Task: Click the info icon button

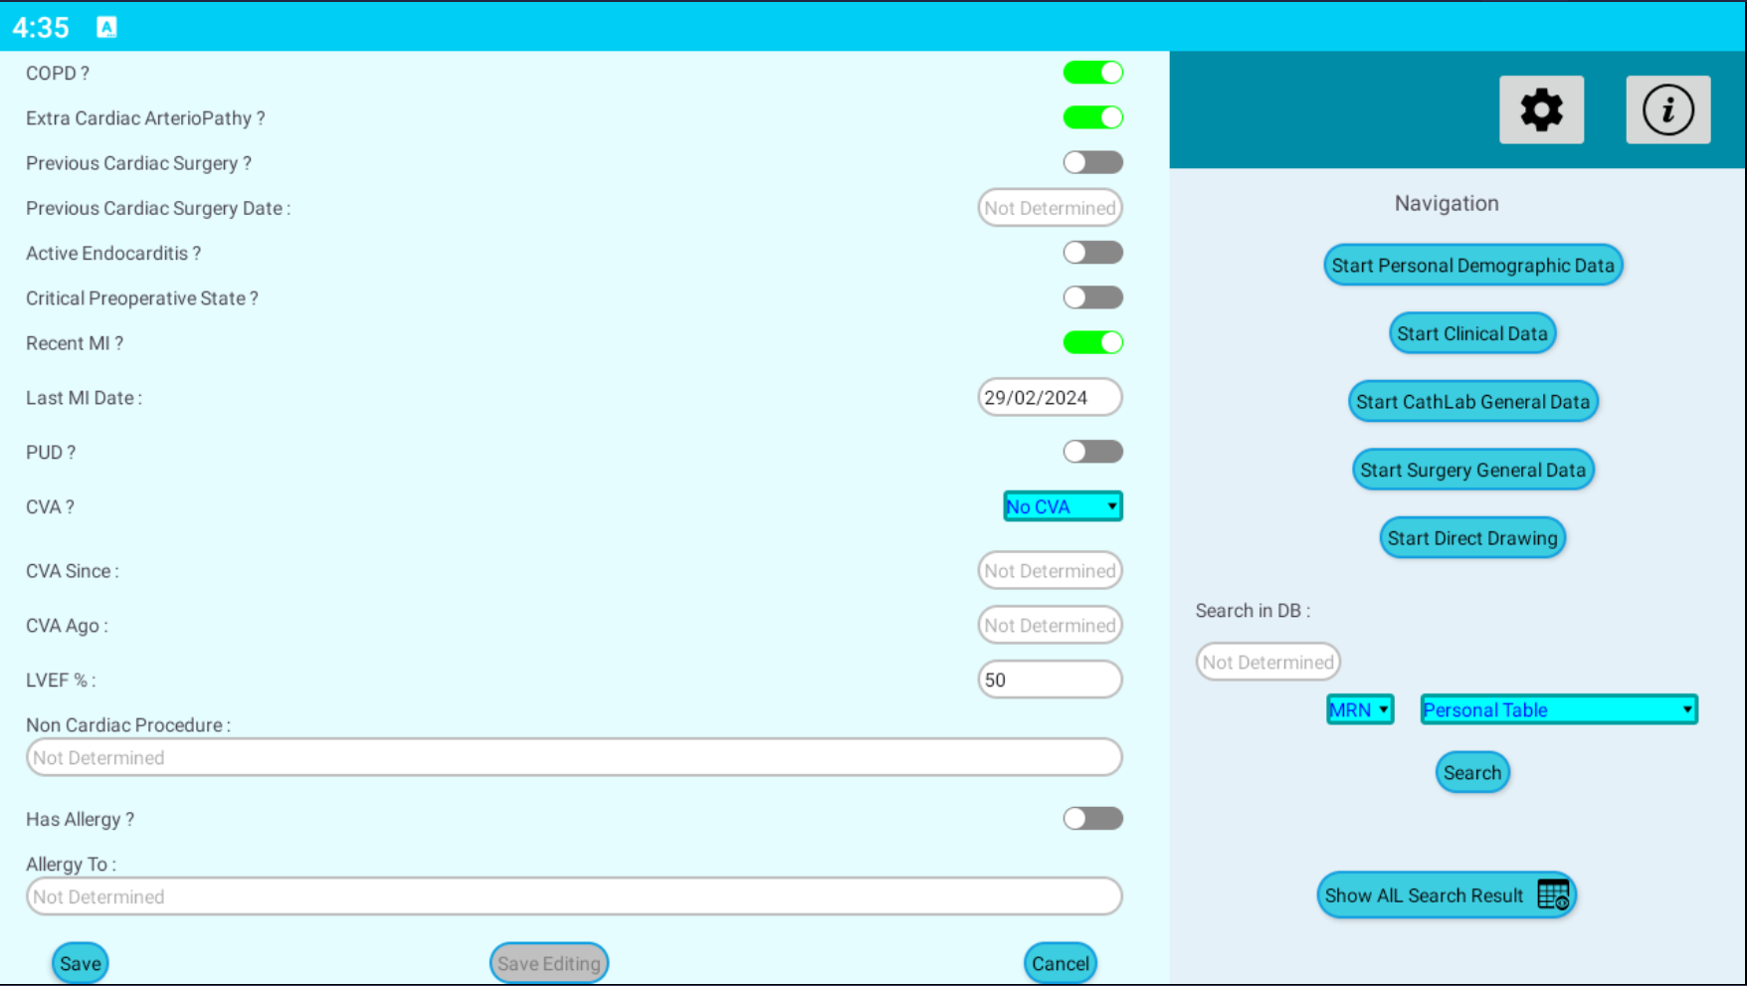Action: [1667, 109]
